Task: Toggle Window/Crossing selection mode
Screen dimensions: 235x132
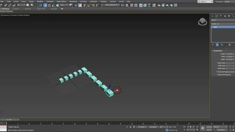Action: coord(40,5)
